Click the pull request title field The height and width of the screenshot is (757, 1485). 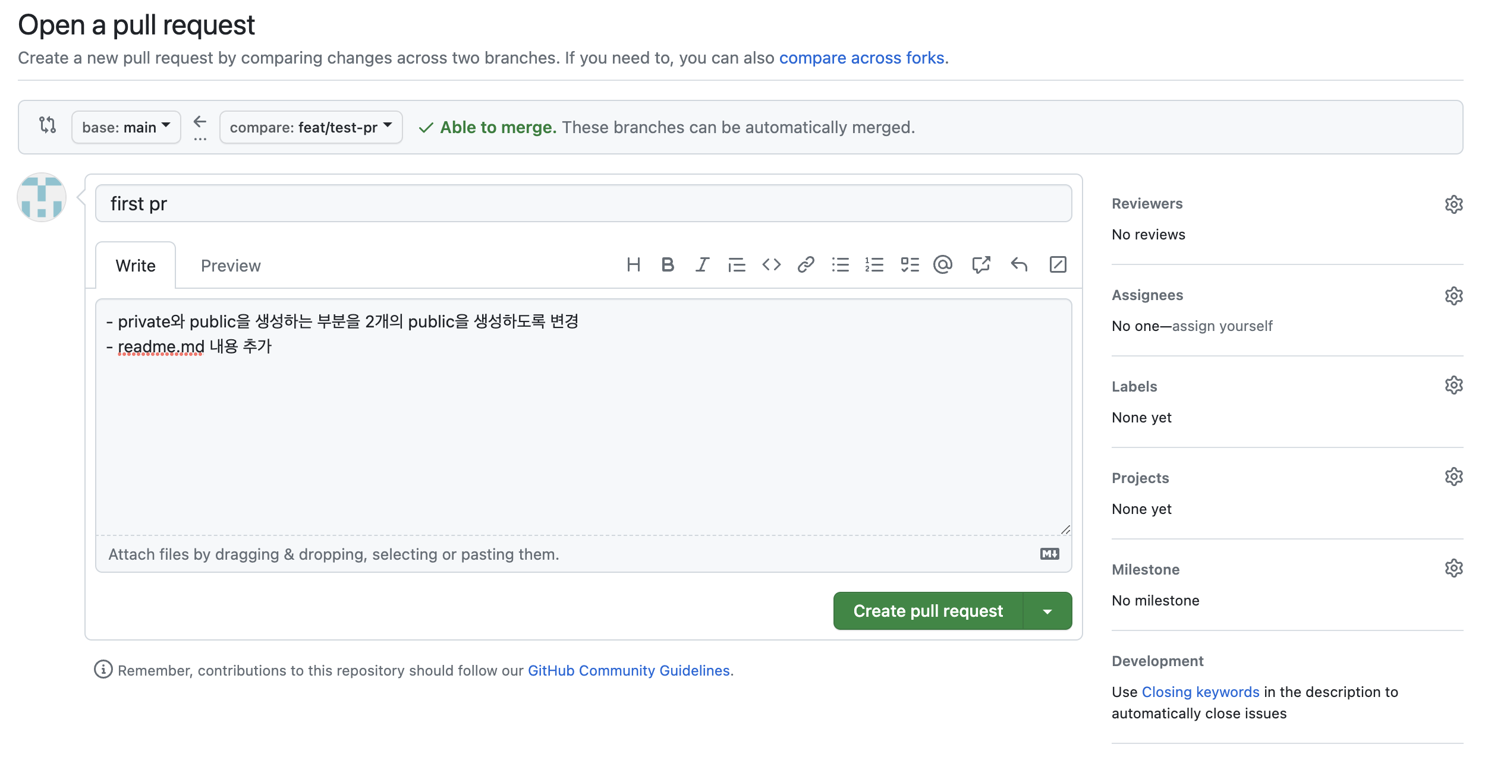coord(583,204)
